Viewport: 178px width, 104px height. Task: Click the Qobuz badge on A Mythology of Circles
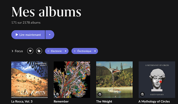click(142, 94)
